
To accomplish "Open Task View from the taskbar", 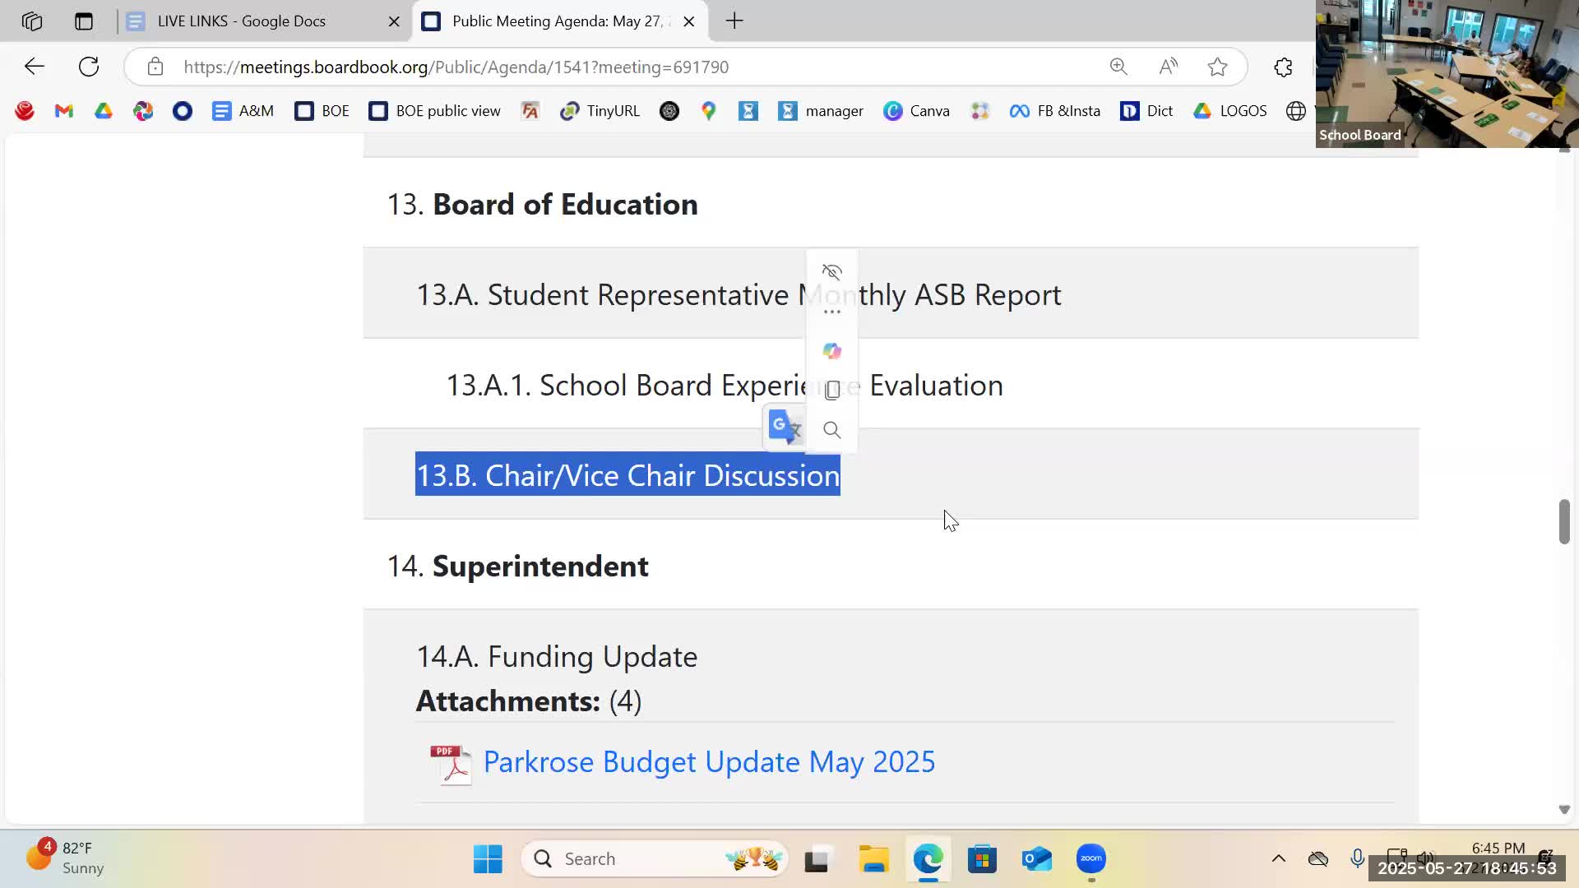I will (816, 859).
